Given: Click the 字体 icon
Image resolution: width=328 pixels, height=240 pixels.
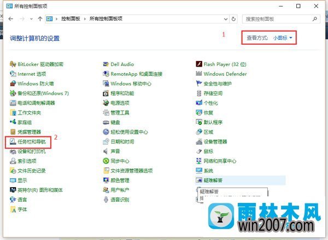Looking at the screenshot, I should point(13,209).
